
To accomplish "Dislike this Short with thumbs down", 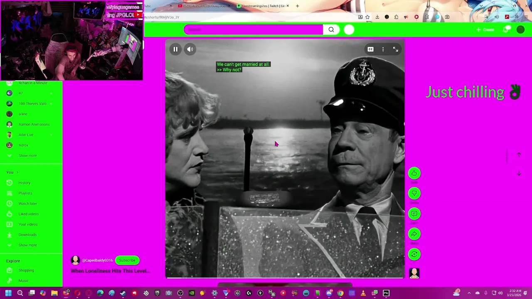I will 414,194.
